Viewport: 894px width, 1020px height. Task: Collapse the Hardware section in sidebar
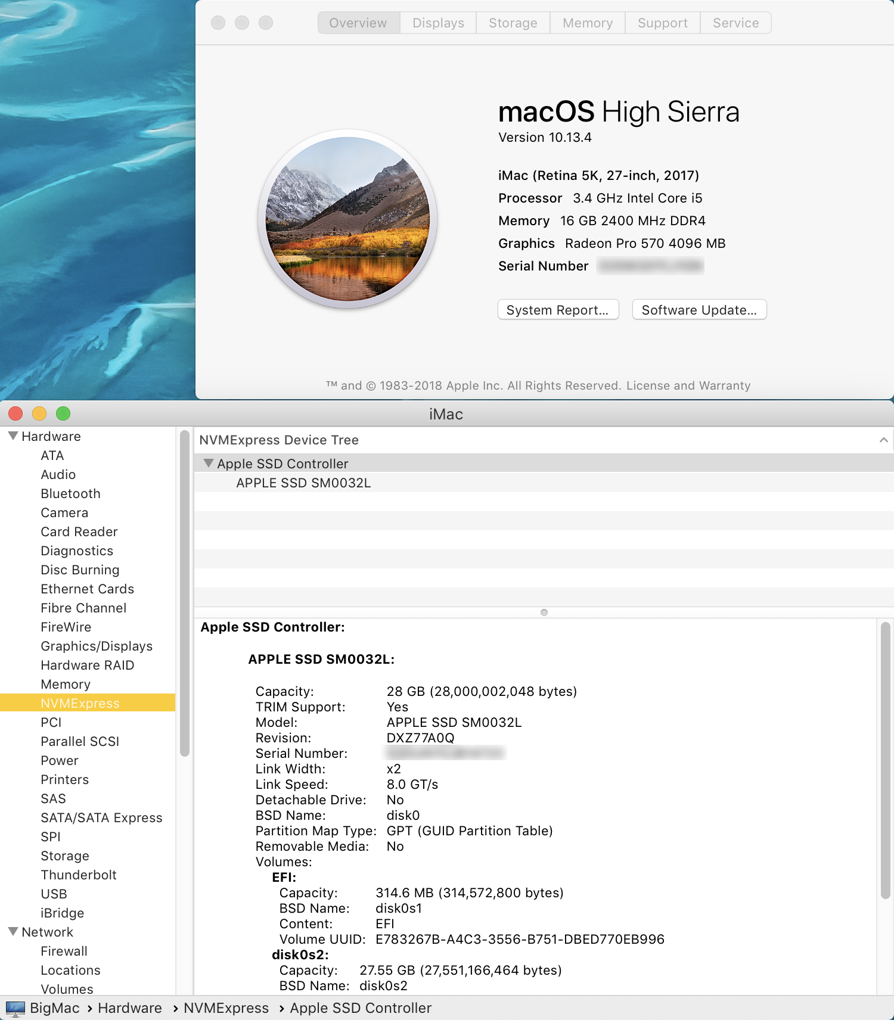tap(13, 436)
